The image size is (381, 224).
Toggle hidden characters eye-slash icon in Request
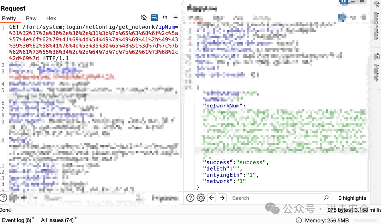[x=144, y=18]
